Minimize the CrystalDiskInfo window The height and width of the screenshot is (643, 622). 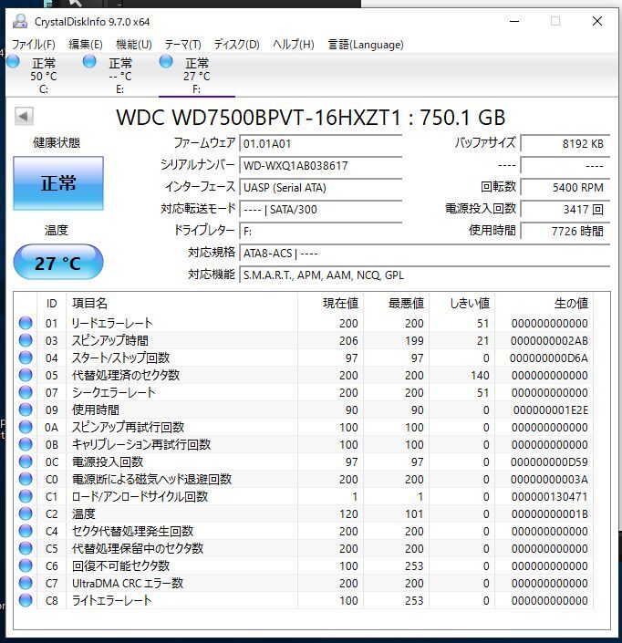514,21
